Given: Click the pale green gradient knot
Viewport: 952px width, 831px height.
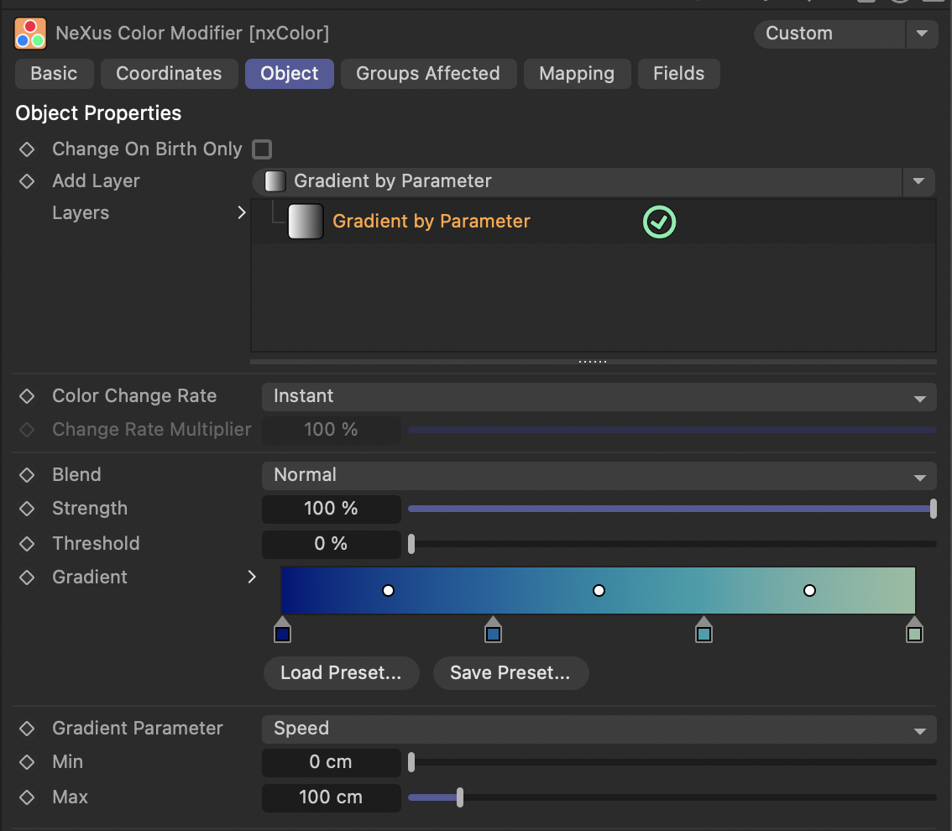Looking at the screenshot, I should coord(914,630).
